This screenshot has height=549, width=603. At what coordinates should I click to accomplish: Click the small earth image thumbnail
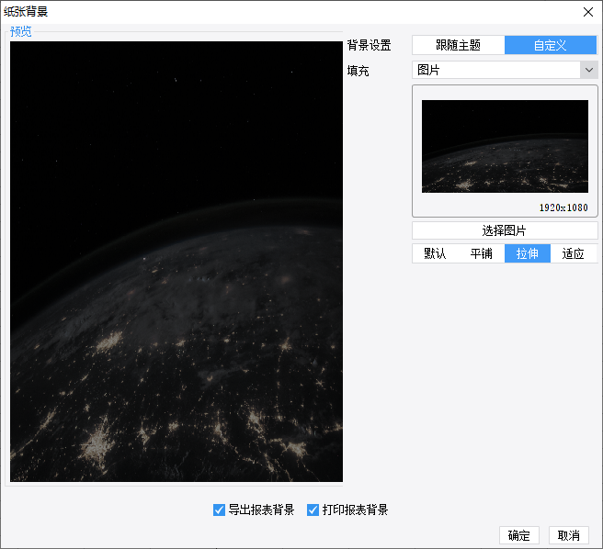[505, 146]
